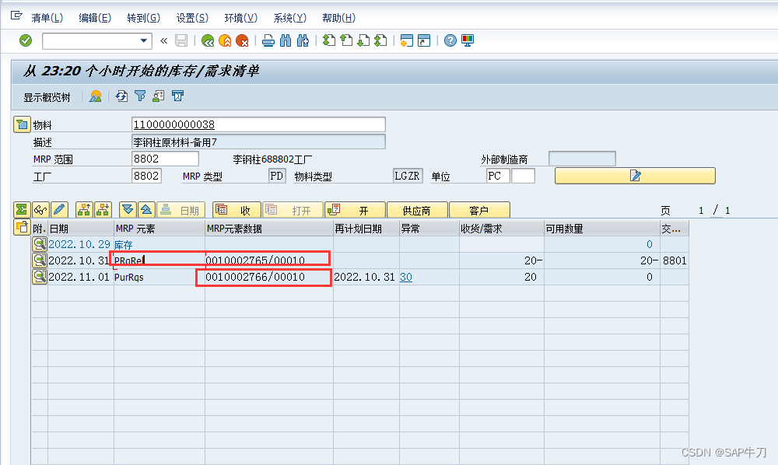Click the Print icon
The height and width of the screenshot is (465, 778).
click(x=268, y=40)
